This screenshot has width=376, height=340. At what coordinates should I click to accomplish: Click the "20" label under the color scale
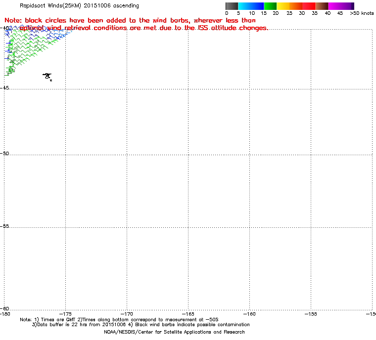[276, 13]
